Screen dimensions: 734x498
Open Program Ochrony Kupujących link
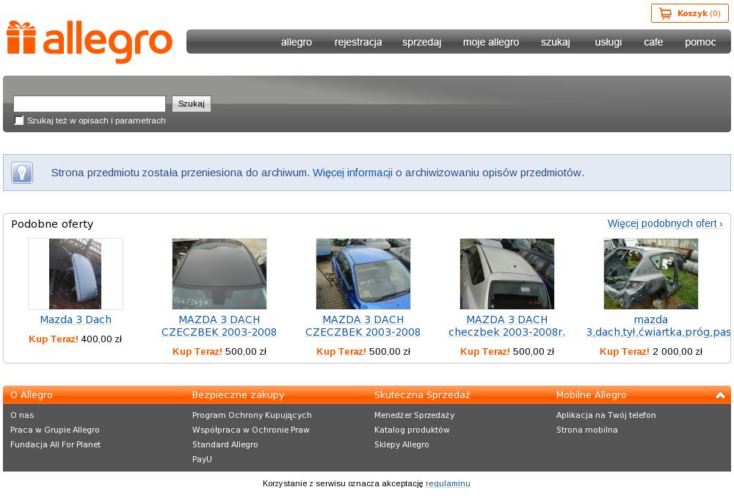[x=252, y=415]
